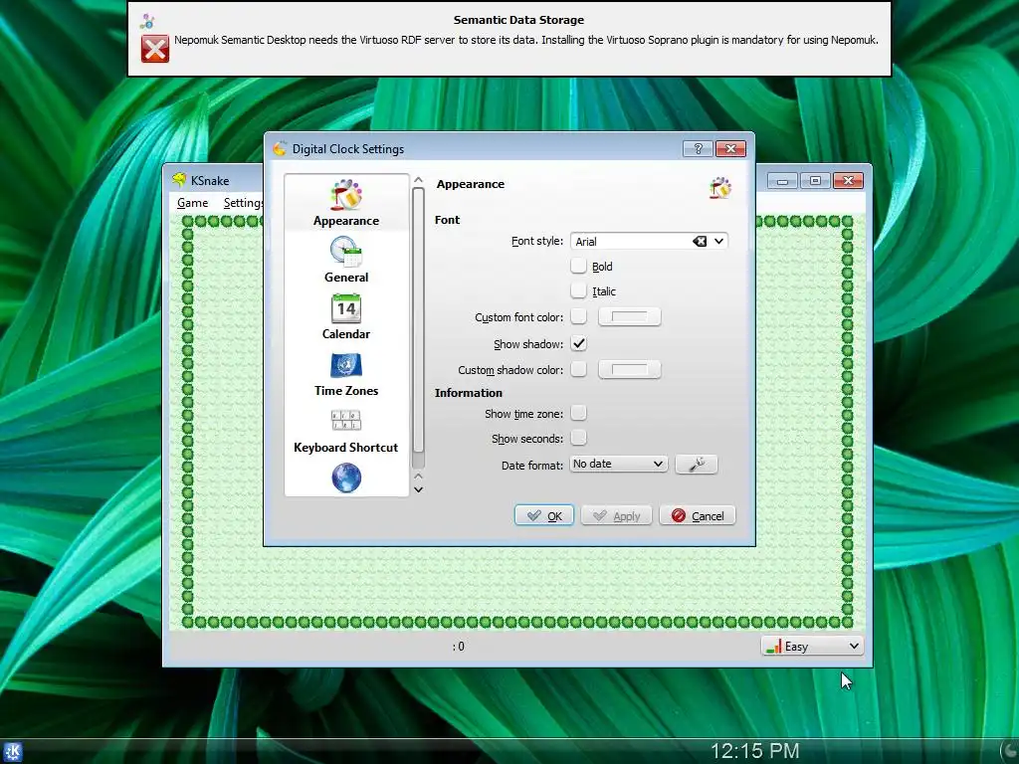Open the General settings page
The width and height of the screenshot is (1019, 764).
point(345,260)
